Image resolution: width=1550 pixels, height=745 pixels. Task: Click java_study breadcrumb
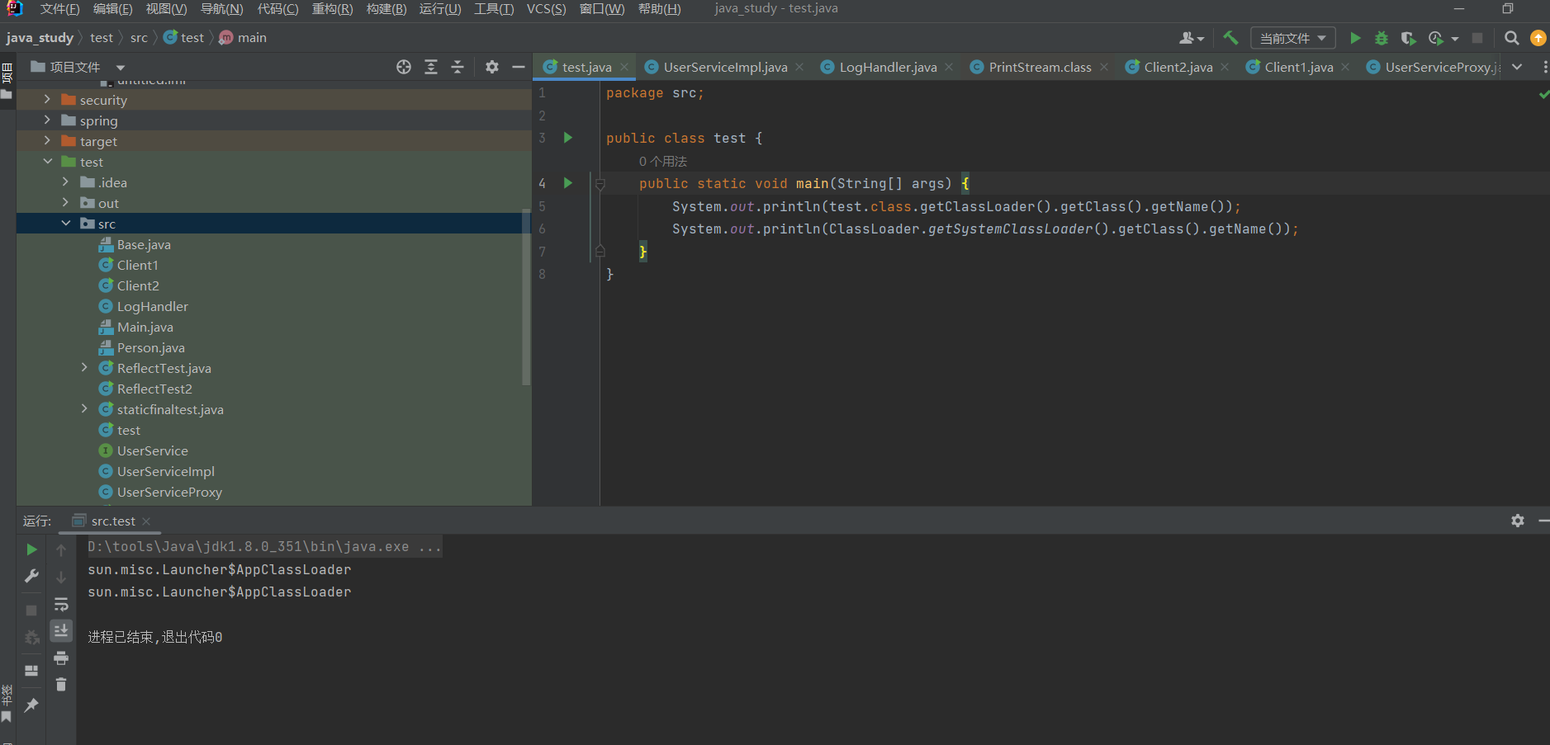coord(40,38)
